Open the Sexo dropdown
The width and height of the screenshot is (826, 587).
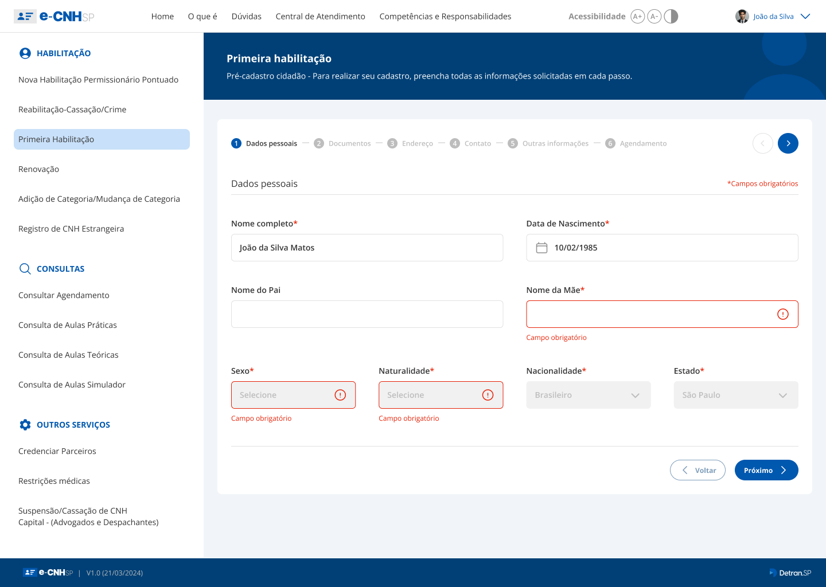pos(293,395)
